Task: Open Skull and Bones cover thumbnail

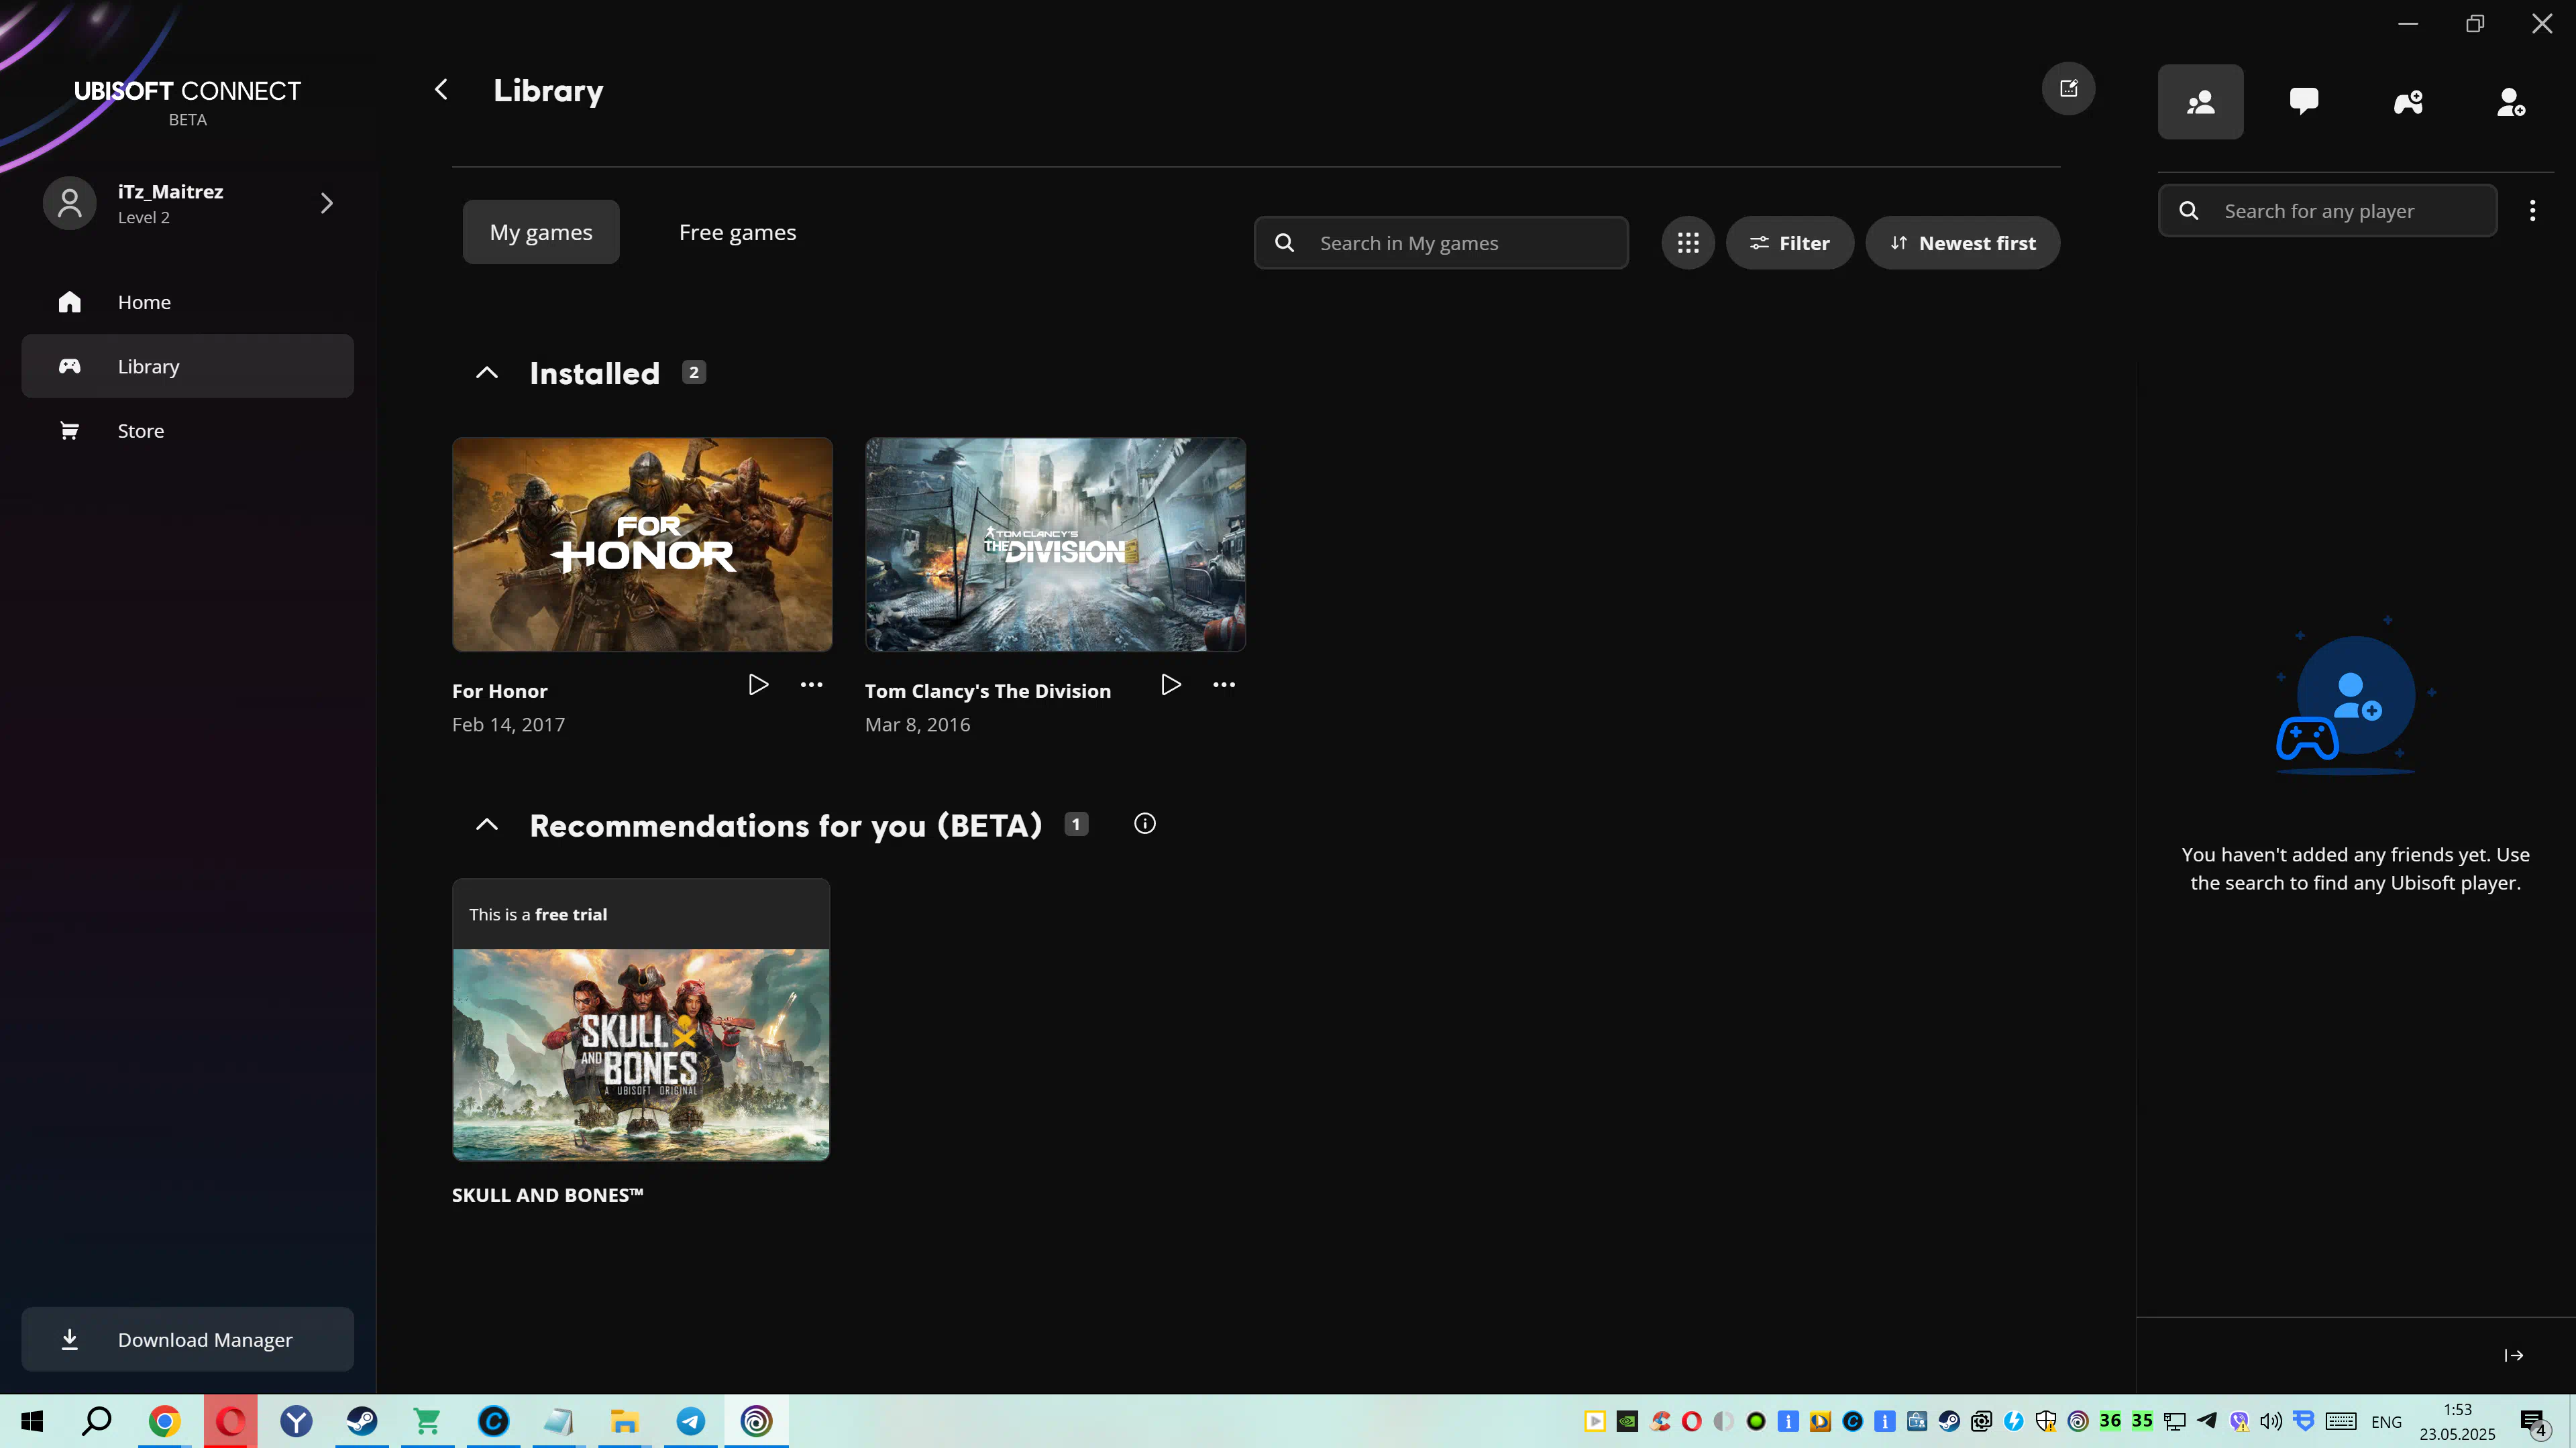Action: [641, 1054]
